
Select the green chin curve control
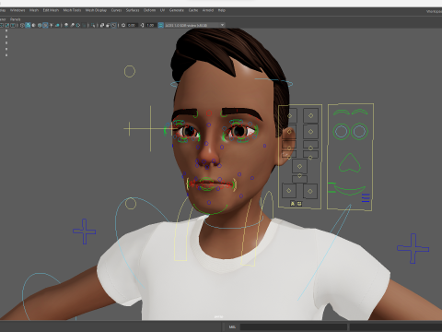pos(210,209)
